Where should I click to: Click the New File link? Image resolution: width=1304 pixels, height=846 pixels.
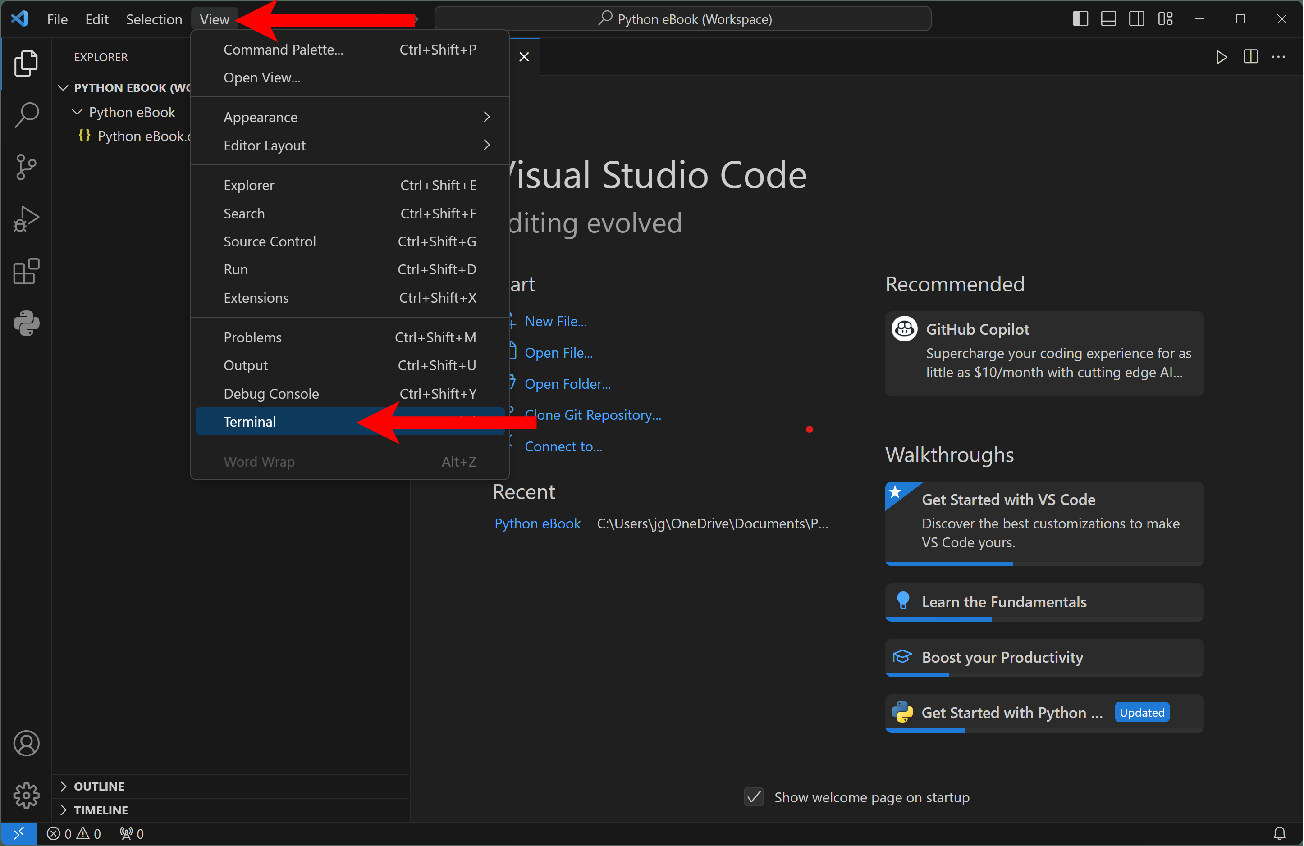click(x=556, y=322)
